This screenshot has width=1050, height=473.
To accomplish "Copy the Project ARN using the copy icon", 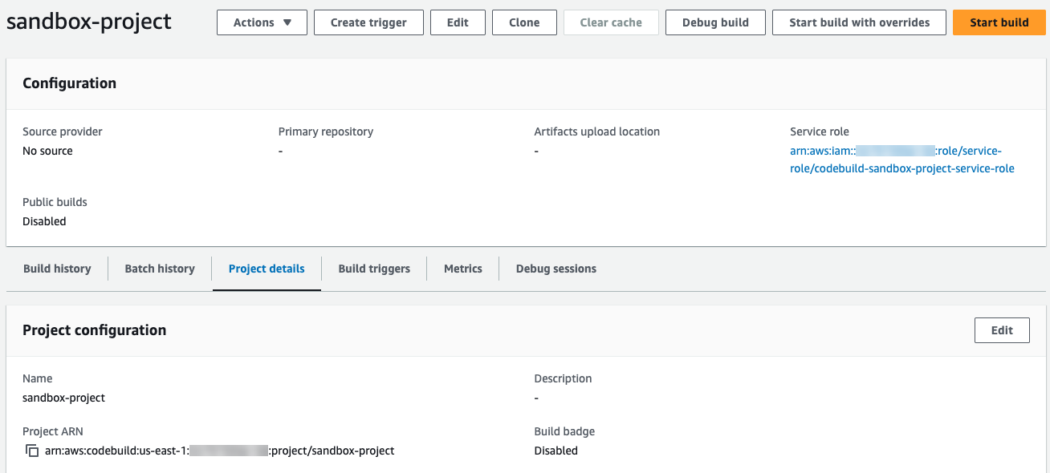I will coord(32,451).
